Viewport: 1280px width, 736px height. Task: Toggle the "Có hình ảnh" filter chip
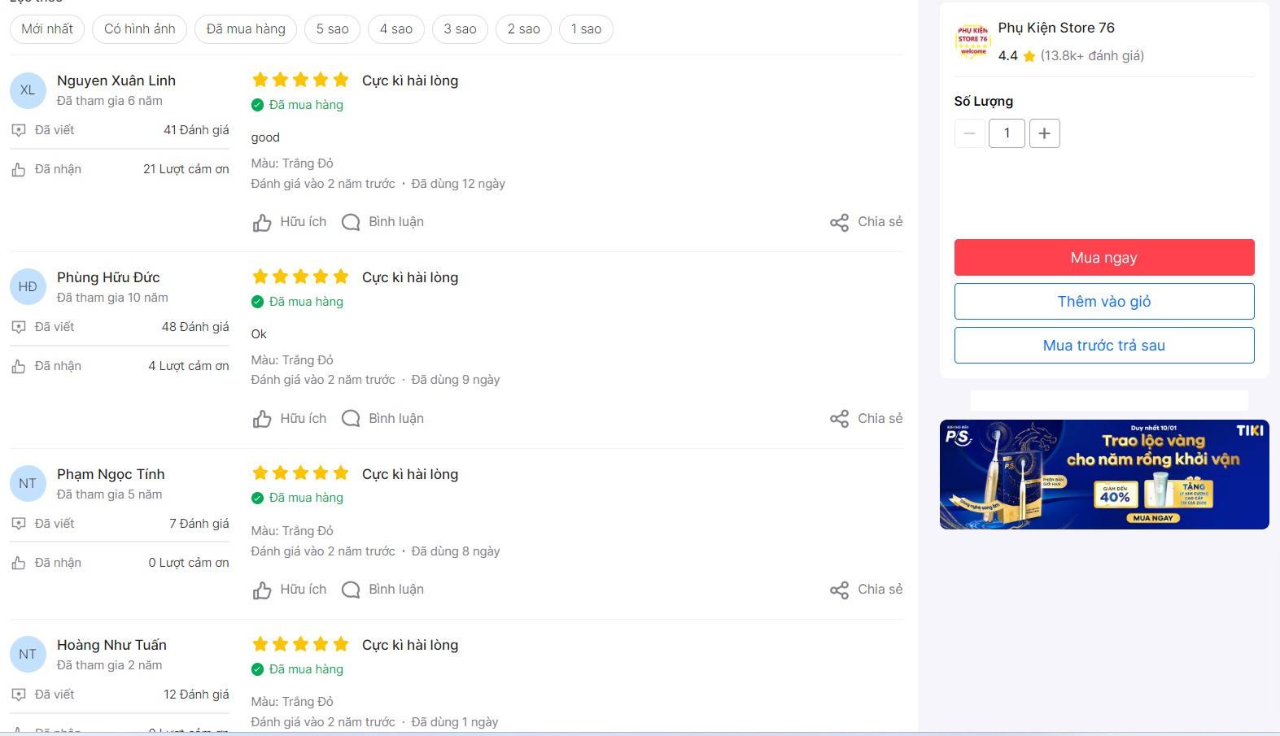(x=139, y=29)
